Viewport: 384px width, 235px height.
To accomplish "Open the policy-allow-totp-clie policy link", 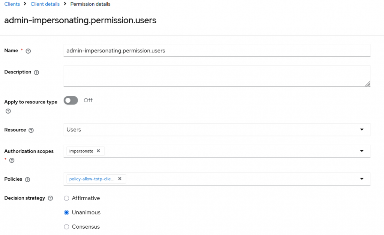I will (x=91, y=179).
